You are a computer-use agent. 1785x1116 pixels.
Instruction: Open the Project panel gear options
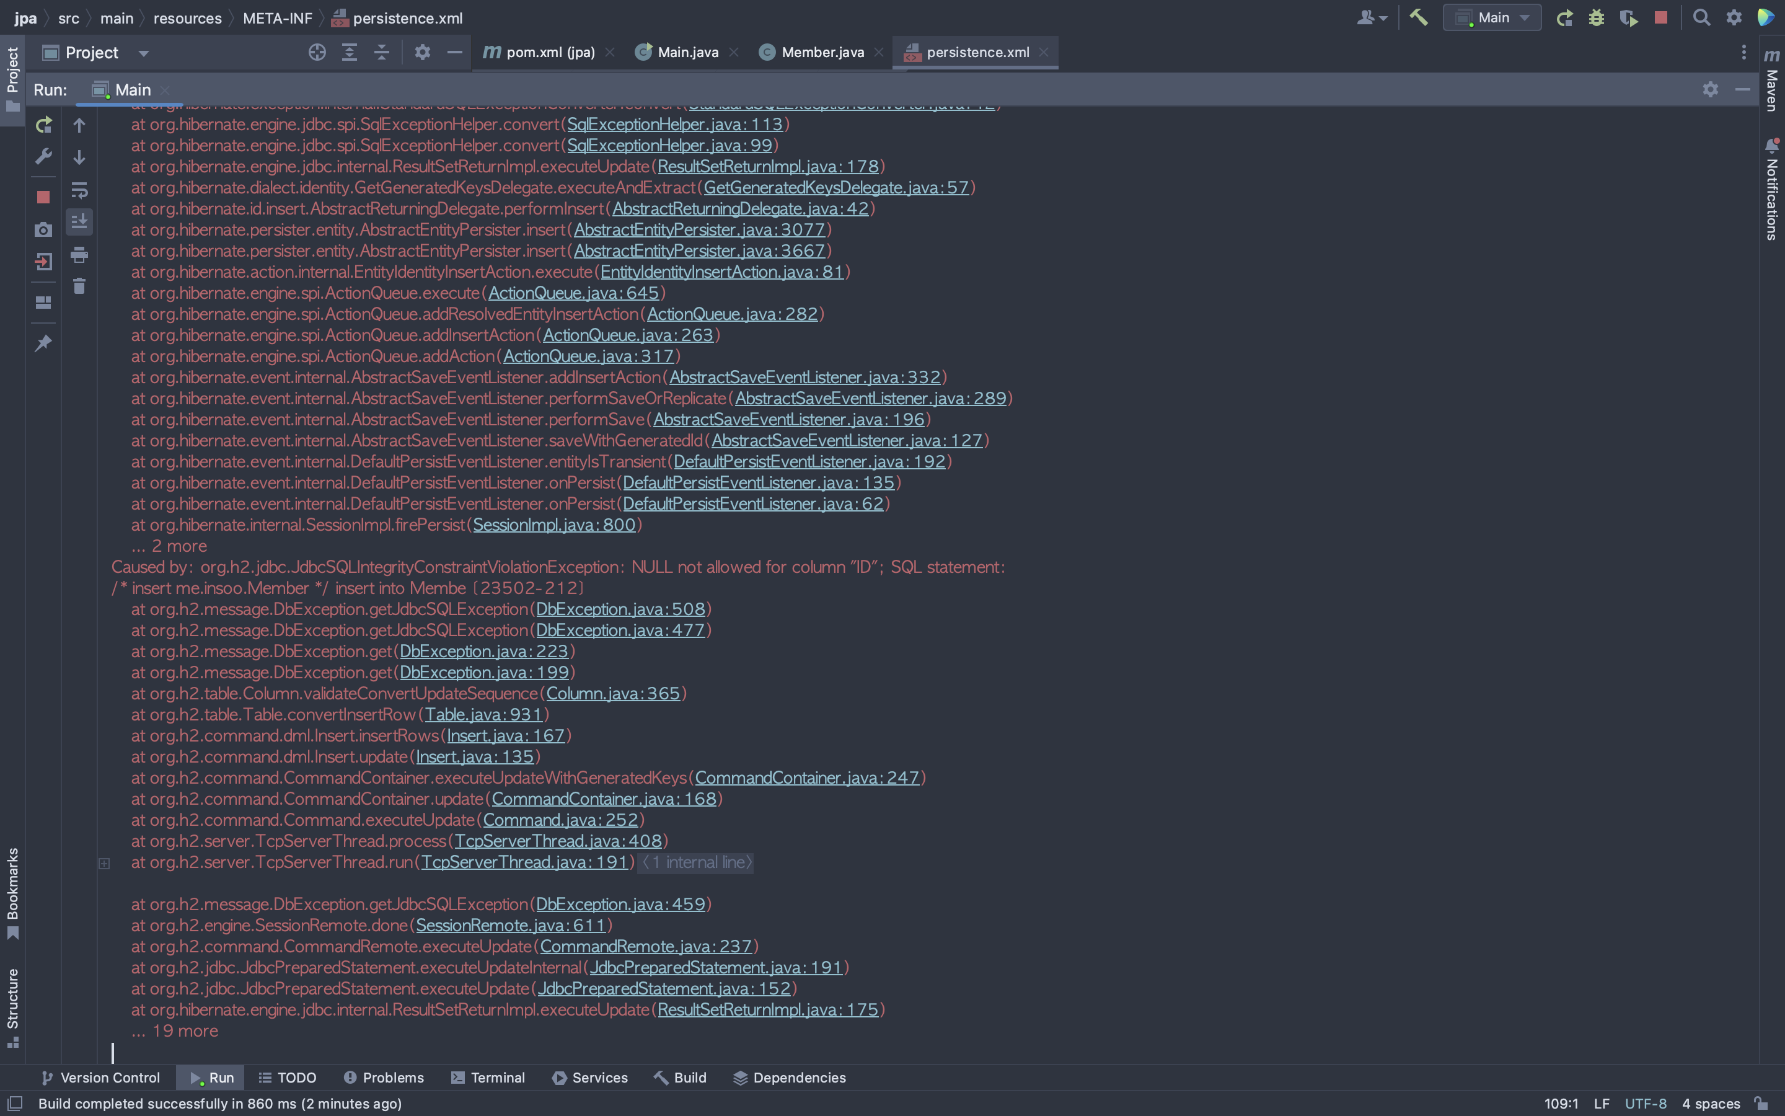tap(423, 53)
